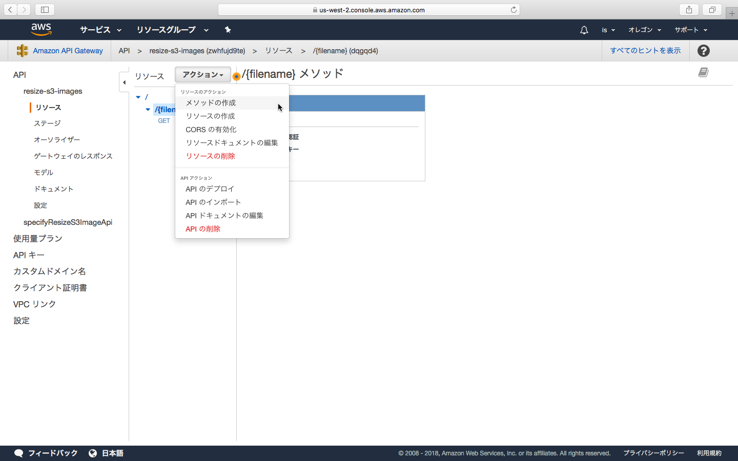Image resolution: width=738 pixels, height=461 pixels.
Task: Toggle the アクション dropdown button
Action: tap(203, 74)
